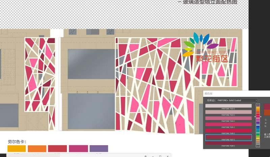Click the current color preview swatch
270x157 pixels.
(x=267, y=113)
